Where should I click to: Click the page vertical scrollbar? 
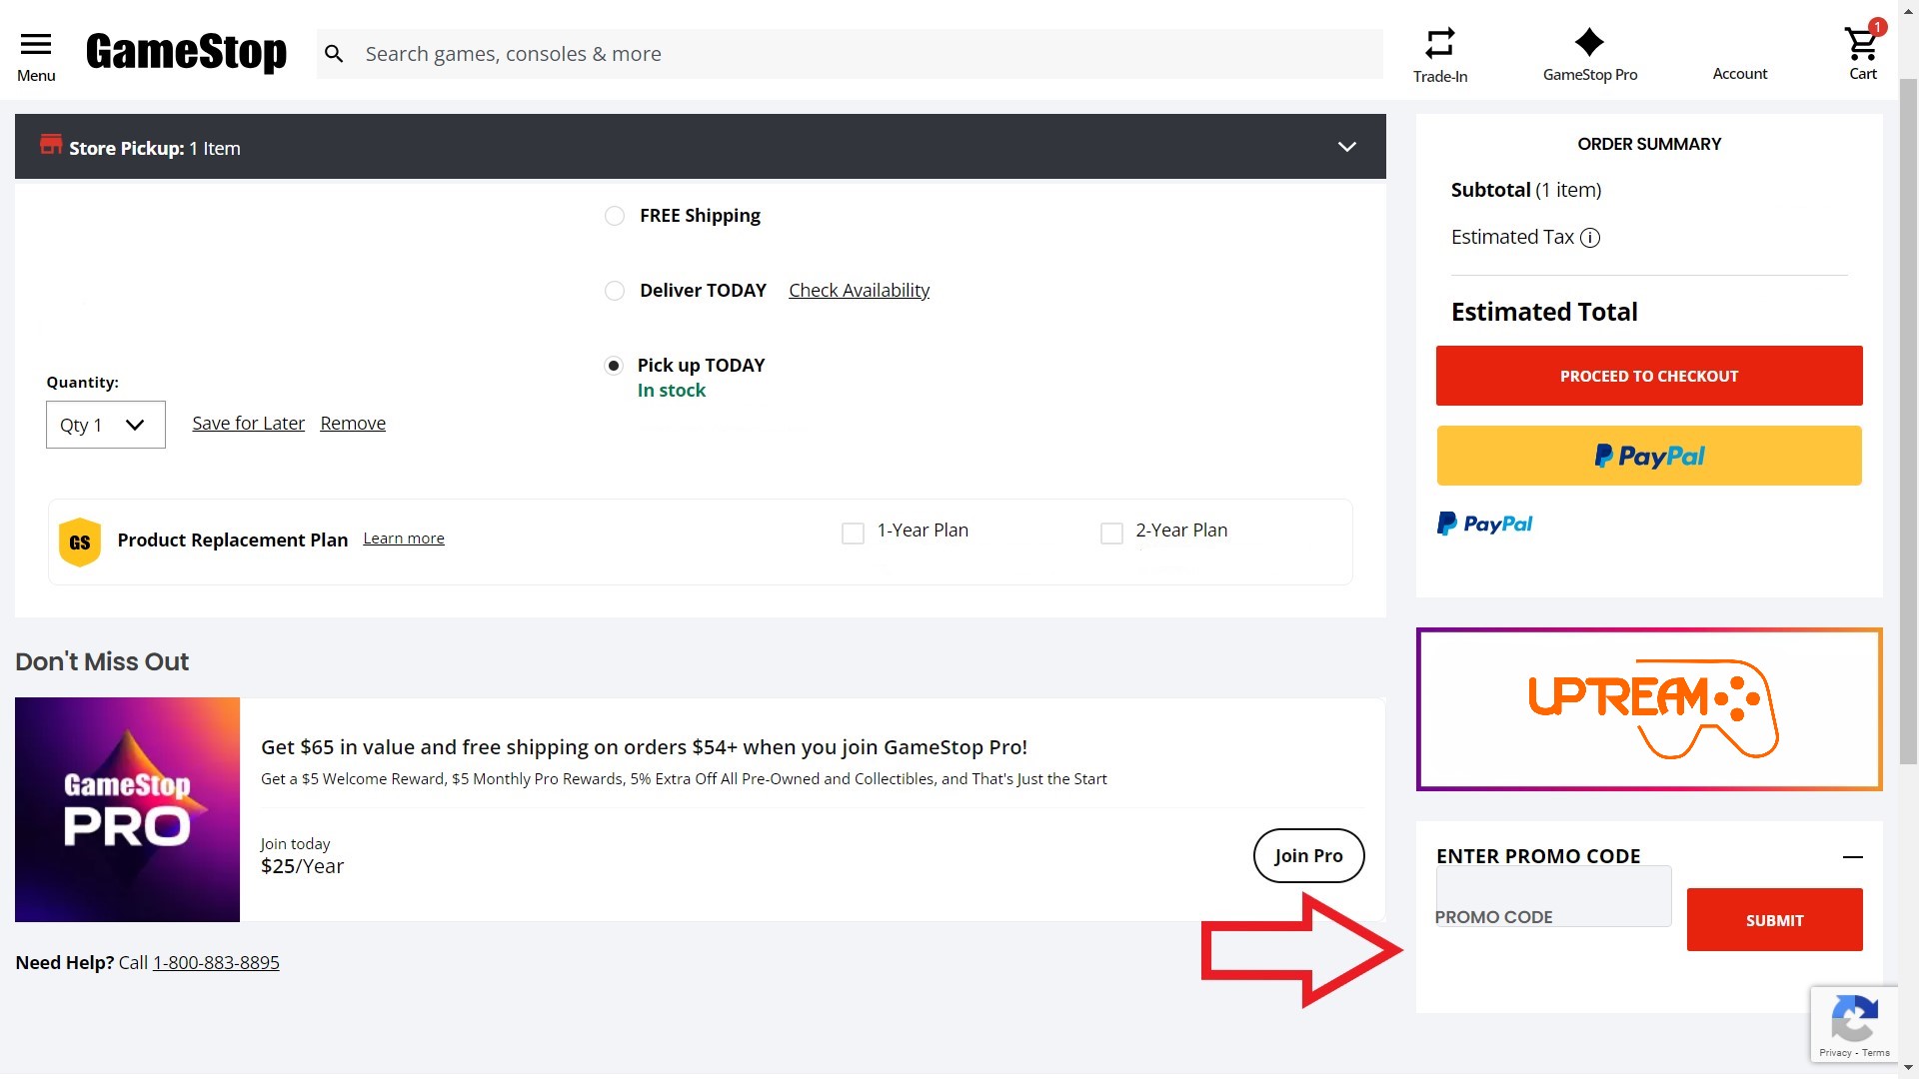[1908, 420]
